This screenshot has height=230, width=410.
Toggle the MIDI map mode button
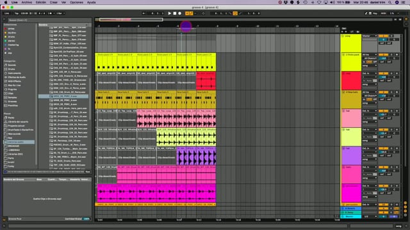click(383, 13)
